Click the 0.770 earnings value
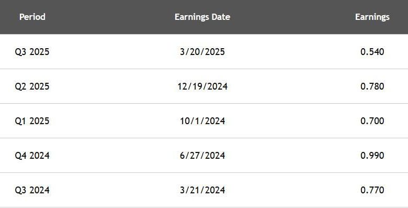This screenshot has width=408, height=208. 372,190
